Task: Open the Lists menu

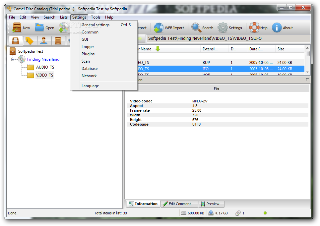Action: click(64, 17)
